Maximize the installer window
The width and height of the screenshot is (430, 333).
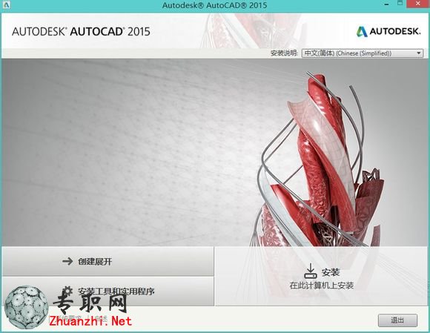pos(400,4)
